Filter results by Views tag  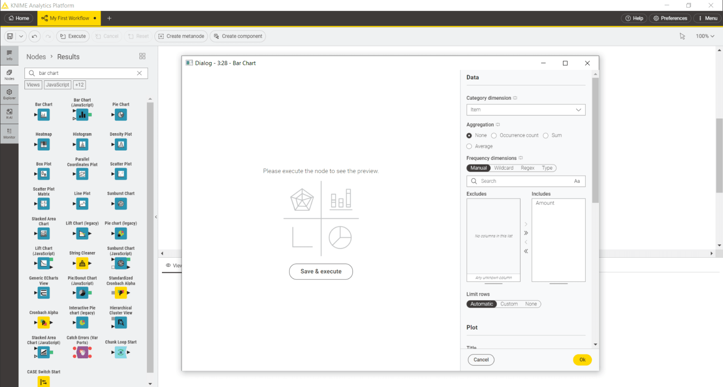tap(33, 85)
